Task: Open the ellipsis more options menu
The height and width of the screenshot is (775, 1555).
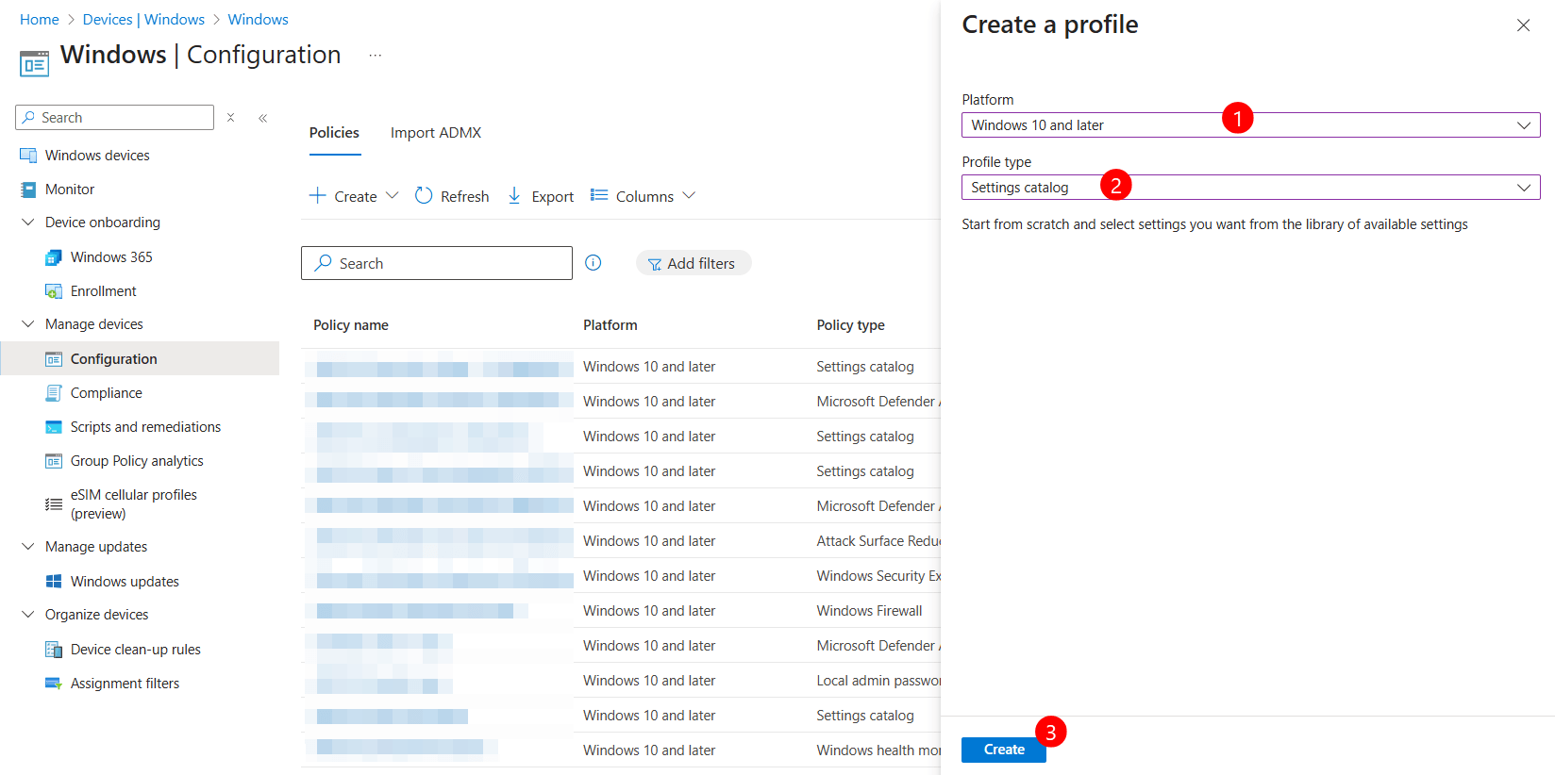Action: 376,56
